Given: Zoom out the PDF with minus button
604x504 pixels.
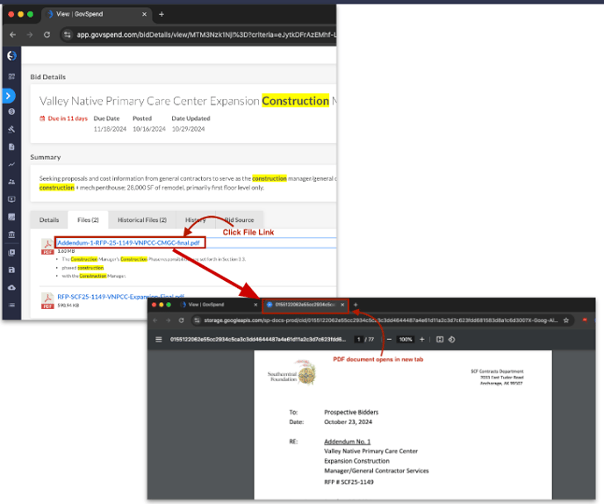Looking at the screenshot, I should (389, 340).
